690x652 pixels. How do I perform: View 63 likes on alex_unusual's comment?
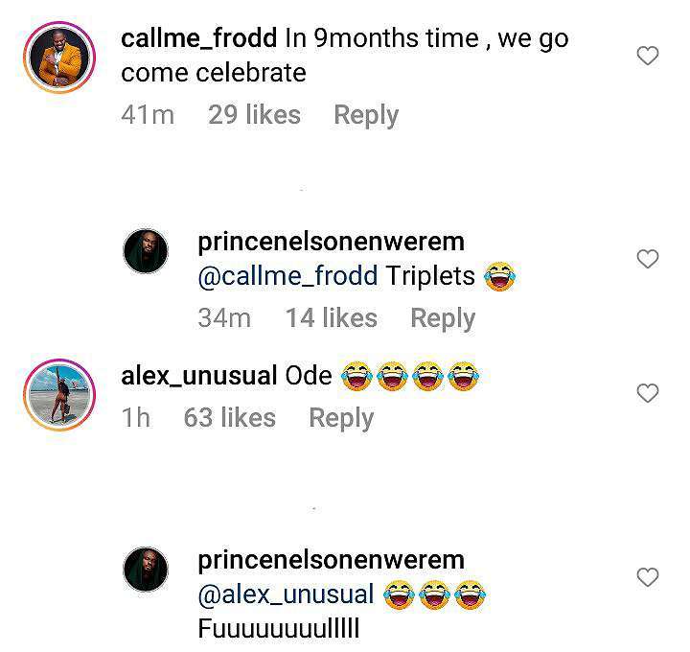pos(229,418)
